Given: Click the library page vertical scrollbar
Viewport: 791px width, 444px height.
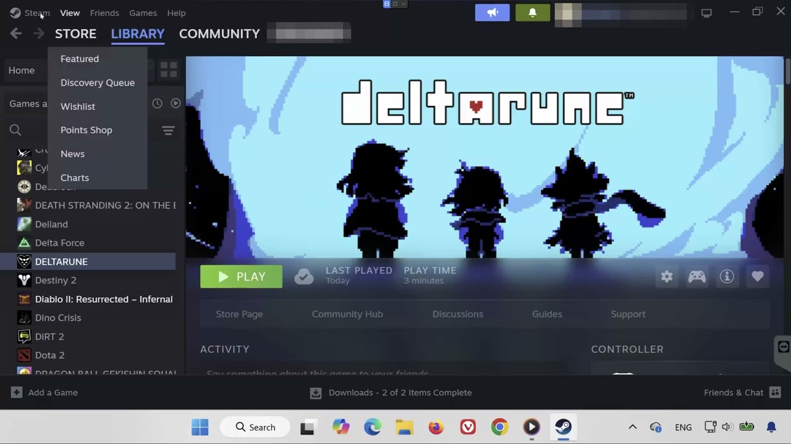Looking at the screenshot, I should coord(788,72).
